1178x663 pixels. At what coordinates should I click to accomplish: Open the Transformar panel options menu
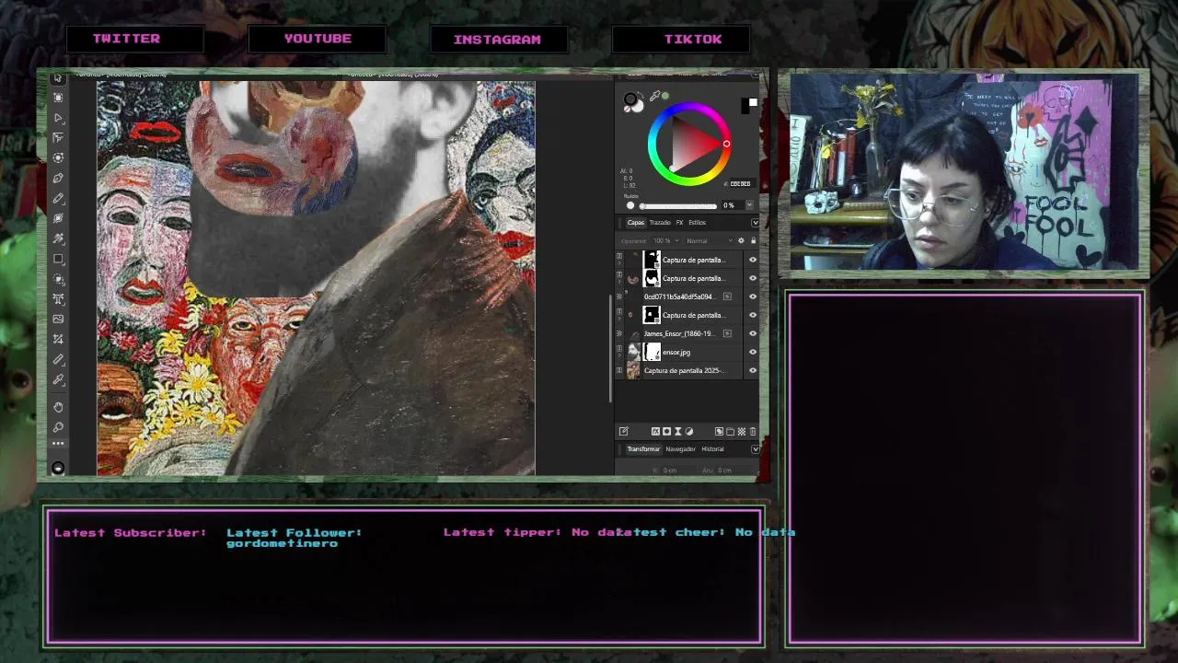click(755, 449)
